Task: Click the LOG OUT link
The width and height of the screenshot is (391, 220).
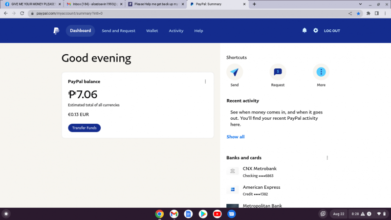Action: click(332, 31)
